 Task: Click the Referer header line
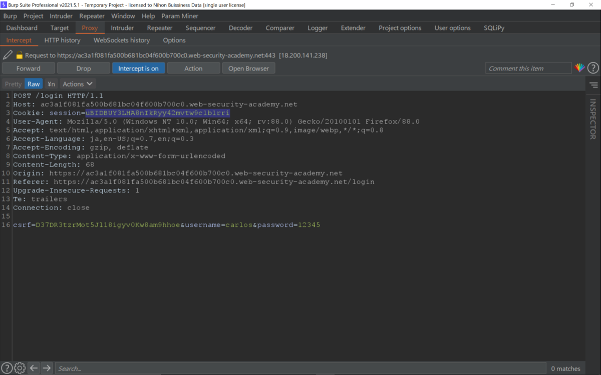(x=193, y=182)
